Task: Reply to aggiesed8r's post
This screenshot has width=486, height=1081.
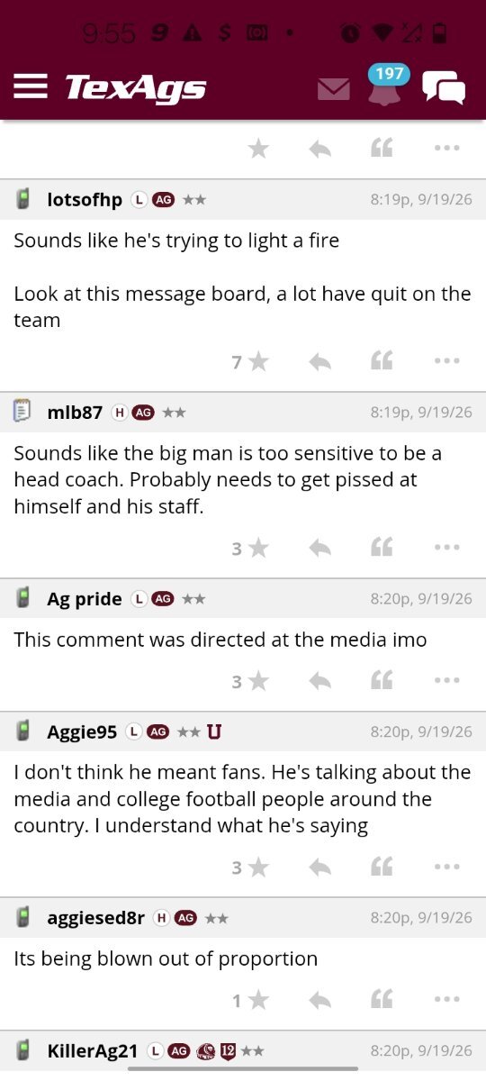Action: point(319,1000)
